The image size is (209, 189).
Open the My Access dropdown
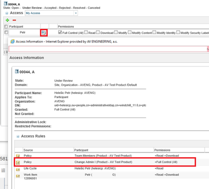[x=75, y=13]
